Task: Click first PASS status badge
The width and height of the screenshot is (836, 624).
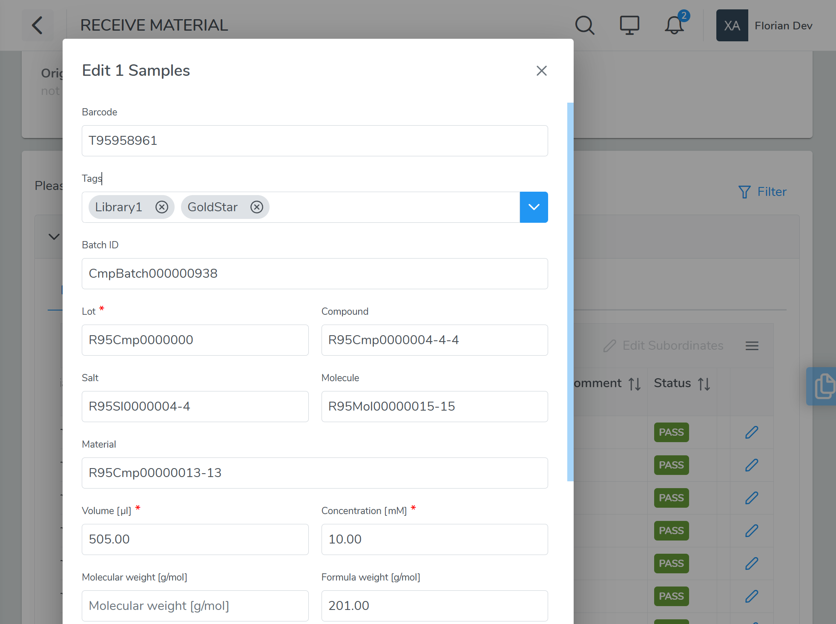Action: tap(671, 432)
